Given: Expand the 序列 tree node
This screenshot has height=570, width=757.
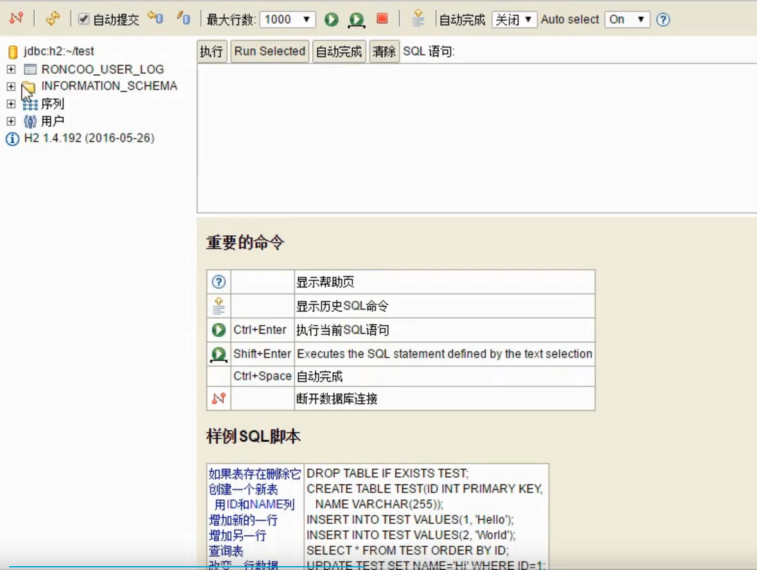Looking at the screenshot, I should [x=11, y=103].
